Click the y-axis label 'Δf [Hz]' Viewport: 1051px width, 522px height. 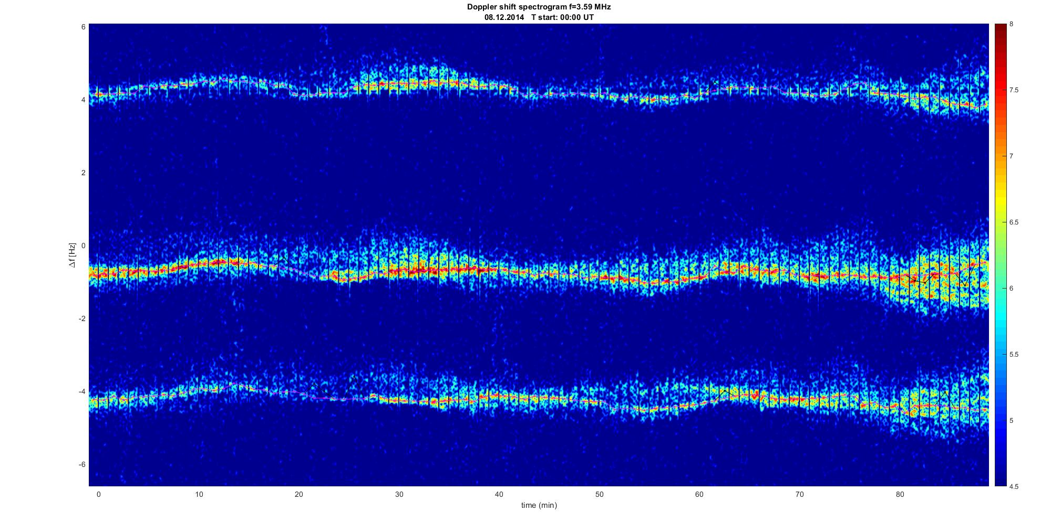click(x=73, y=255)
